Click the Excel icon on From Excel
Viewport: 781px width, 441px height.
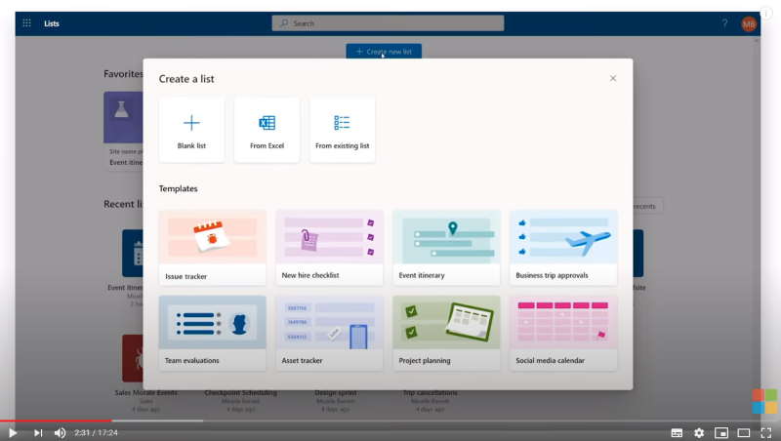point(267,122)
